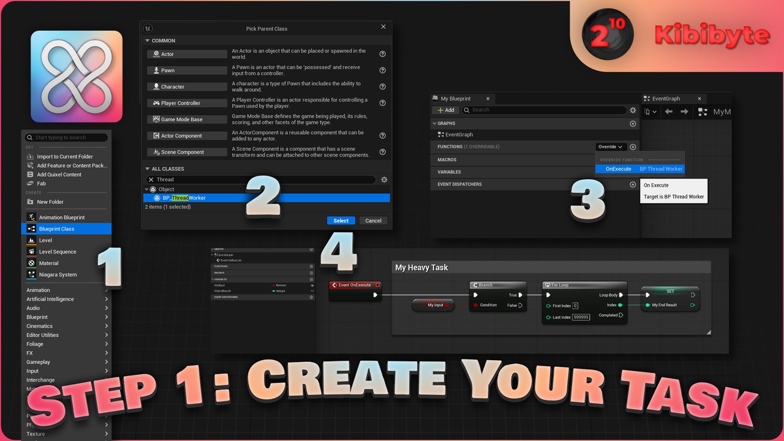Screen dimensions: 784x441
Task: Open the graph bookmarks dropdown
Action: point(650,112)
